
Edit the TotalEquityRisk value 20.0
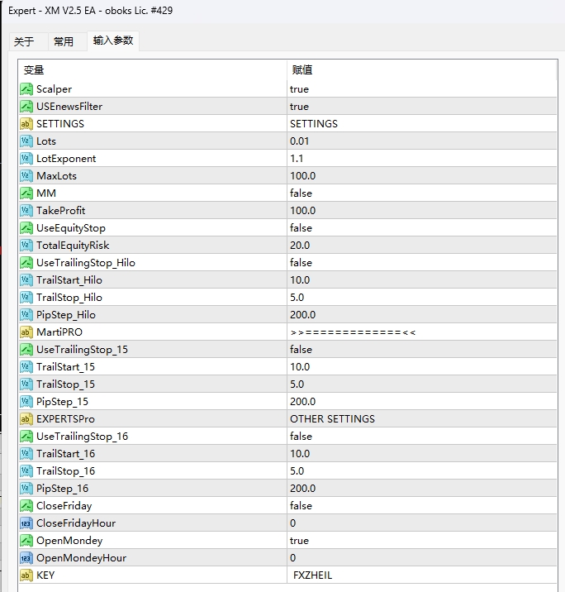421,246
